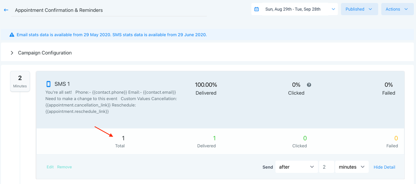The height and width of the screenshot is (184, 416).
Task: Click the SMS 1 phone icon
Action: (x=48, y=84)
